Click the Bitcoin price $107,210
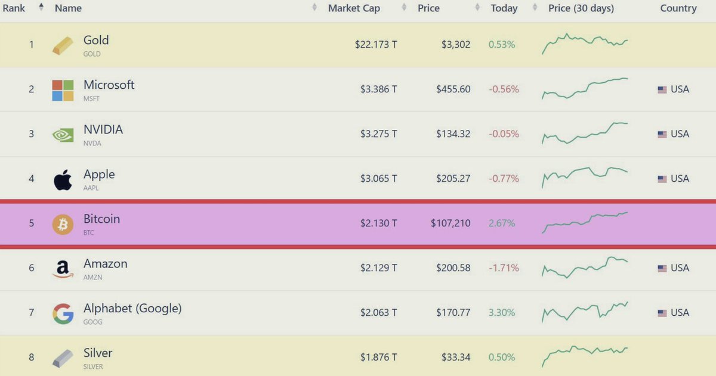716x376 pixels. point(450,223)
